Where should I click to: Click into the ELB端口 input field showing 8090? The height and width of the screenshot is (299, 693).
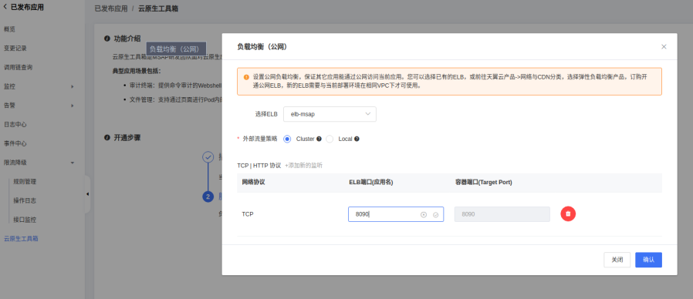point(396,214)
